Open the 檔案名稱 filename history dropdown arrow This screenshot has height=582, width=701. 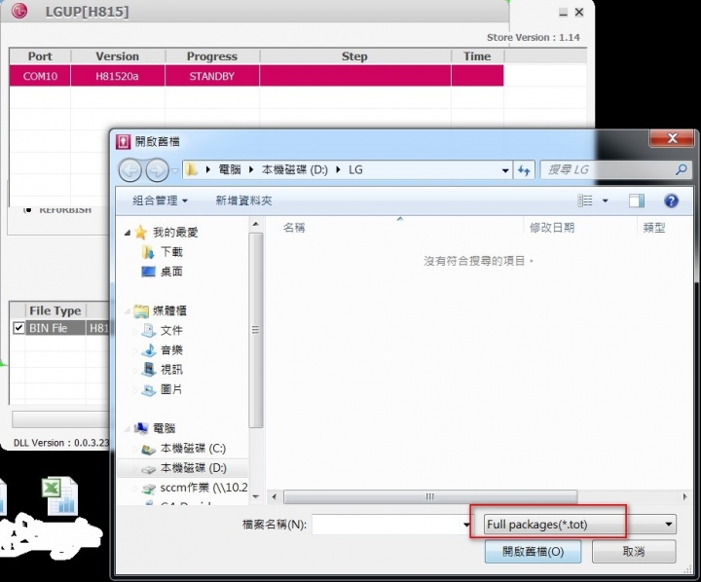pos(466,525)
